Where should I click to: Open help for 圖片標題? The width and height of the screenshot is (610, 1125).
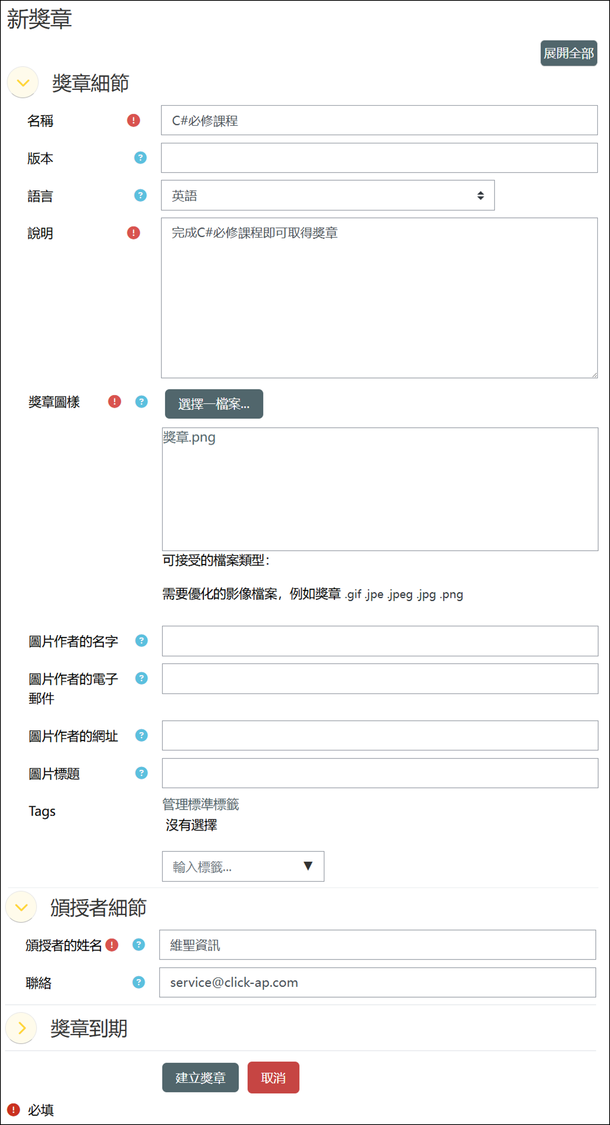[142, 773]
